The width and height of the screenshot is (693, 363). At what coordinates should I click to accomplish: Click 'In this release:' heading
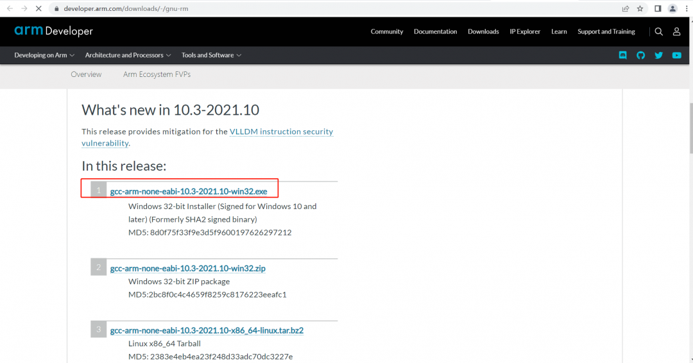124,166
